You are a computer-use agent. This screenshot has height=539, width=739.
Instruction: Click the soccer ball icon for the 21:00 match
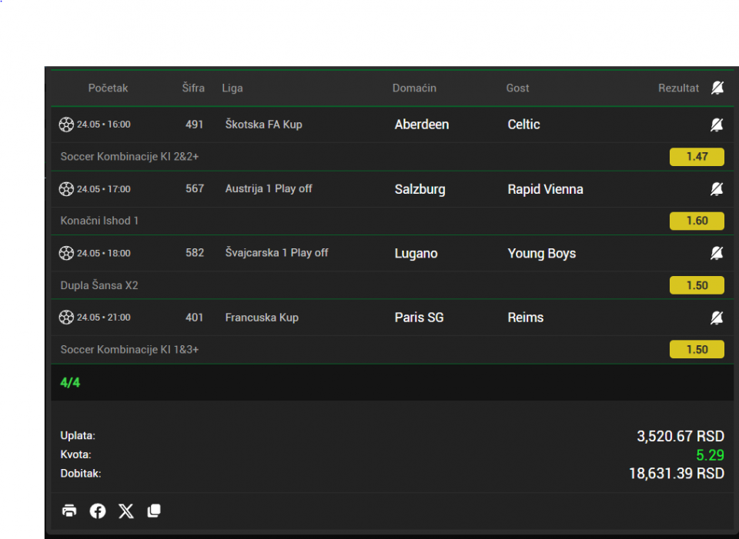tap(66, 318)
